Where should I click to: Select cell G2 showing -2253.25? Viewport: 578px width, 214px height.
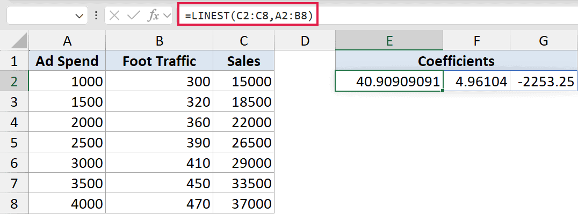543,81
